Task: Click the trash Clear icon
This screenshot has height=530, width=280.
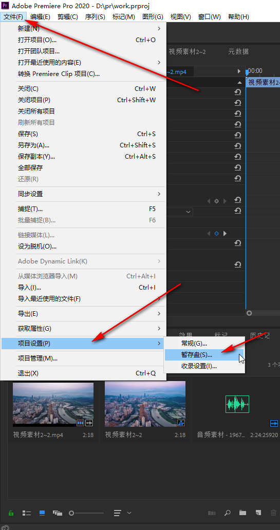Action: [x=273, y=513]
